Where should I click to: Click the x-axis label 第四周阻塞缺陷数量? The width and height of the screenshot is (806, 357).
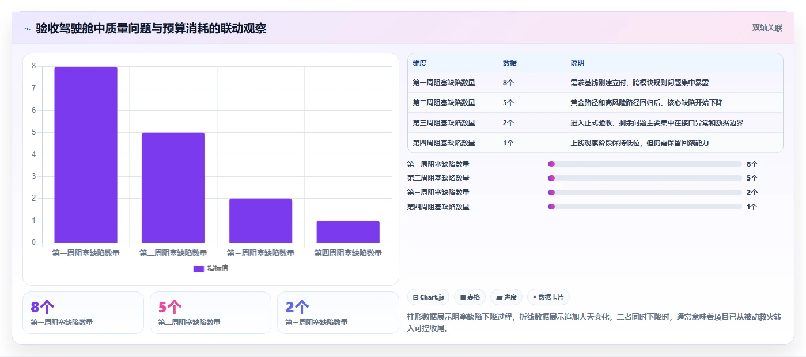(348, 254)
